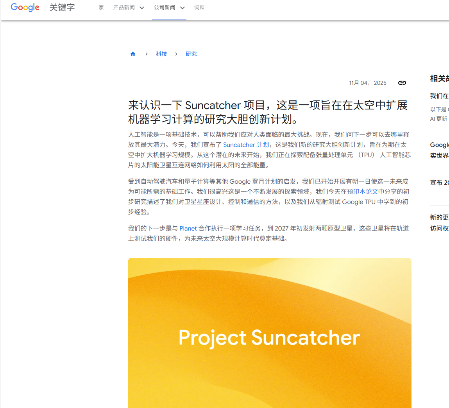Open the 印本论文 preprint link

(365, 191)
